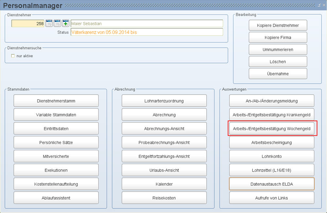Open Entgeltfortzahlungs-Ansicht
The width and height of the screenshot is (327, 213).
tap(164, 156)
